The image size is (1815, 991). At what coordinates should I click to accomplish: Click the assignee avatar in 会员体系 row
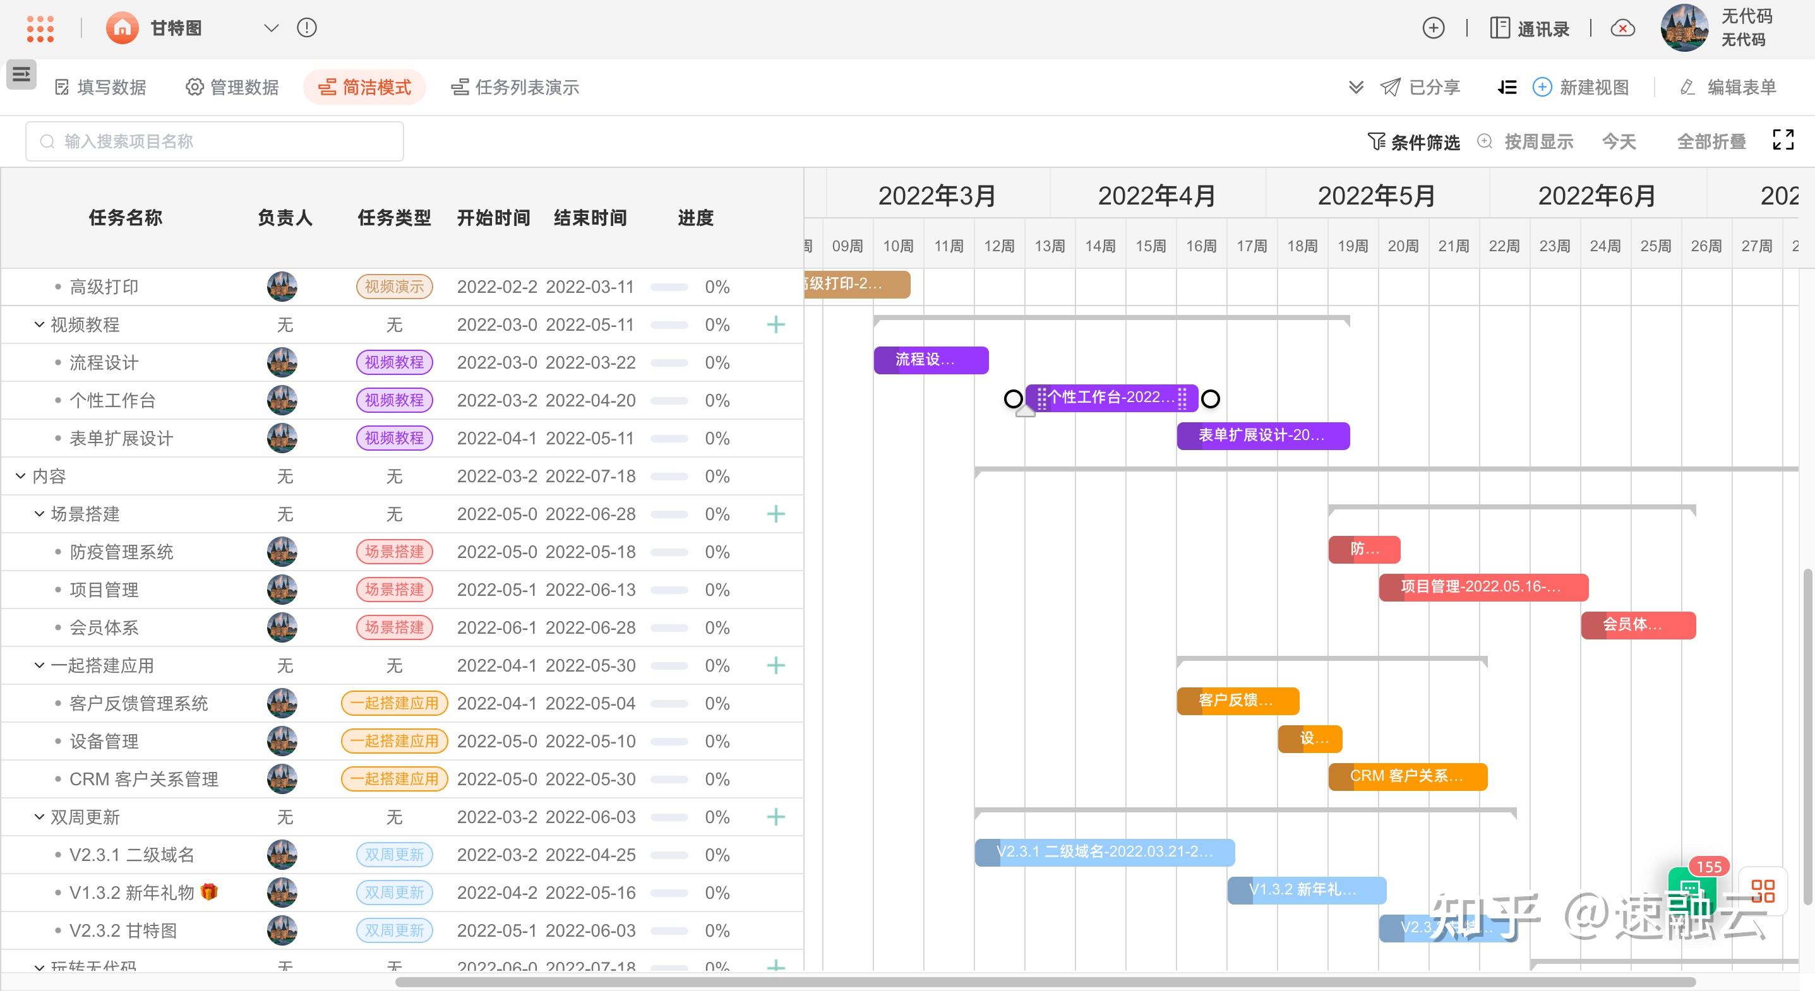click(282, 627)
